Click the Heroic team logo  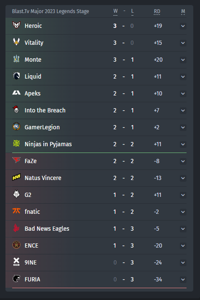(16, 25)
